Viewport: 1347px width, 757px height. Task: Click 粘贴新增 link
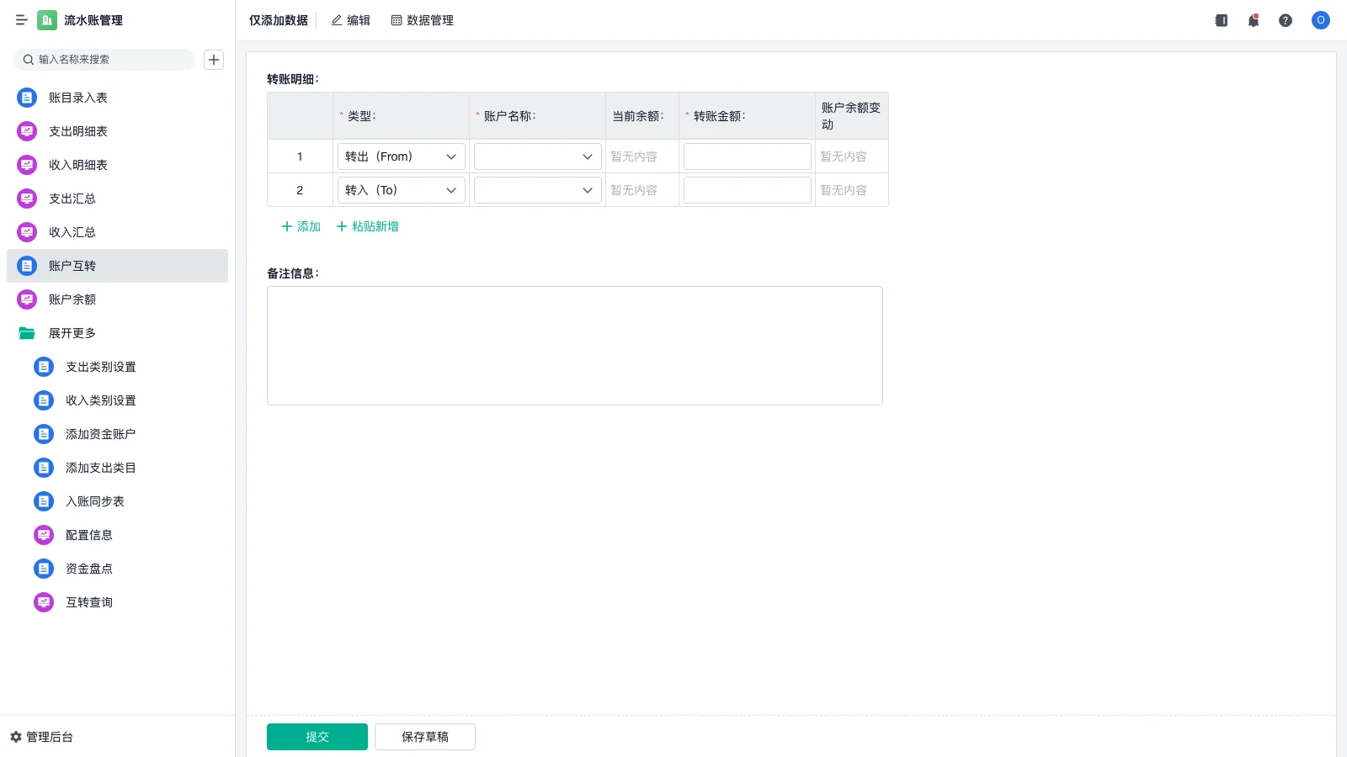click(367, 226)
